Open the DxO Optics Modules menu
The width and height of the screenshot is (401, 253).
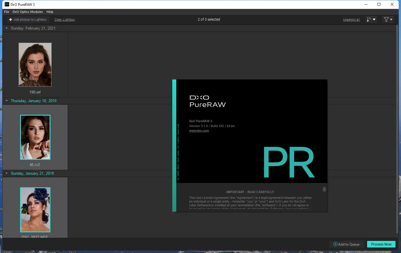point(28,12)
